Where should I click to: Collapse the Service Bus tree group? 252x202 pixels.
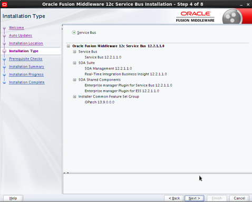click(x=75, y=52)
